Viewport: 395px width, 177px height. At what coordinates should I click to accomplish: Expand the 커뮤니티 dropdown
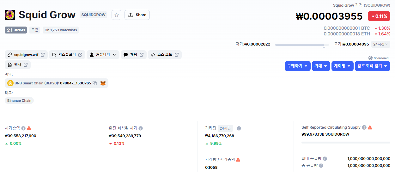pos(103,55)
